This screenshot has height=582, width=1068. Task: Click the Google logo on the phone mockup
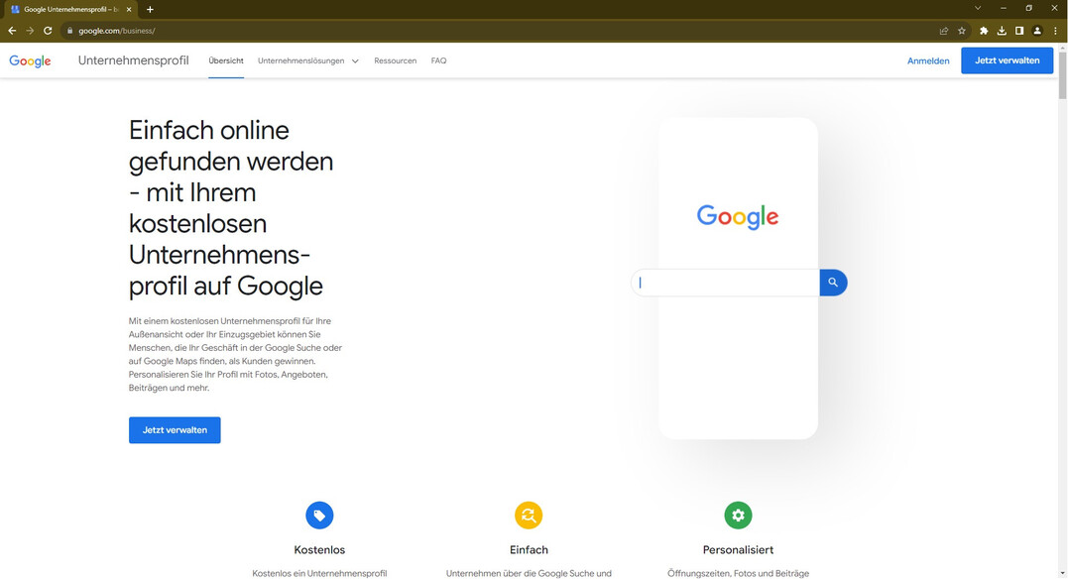pyautogui.click(x=737, y=216)
